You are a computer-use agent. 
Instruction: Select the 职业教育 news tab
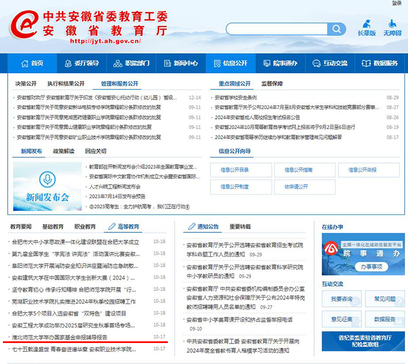(x=85, y=227)
